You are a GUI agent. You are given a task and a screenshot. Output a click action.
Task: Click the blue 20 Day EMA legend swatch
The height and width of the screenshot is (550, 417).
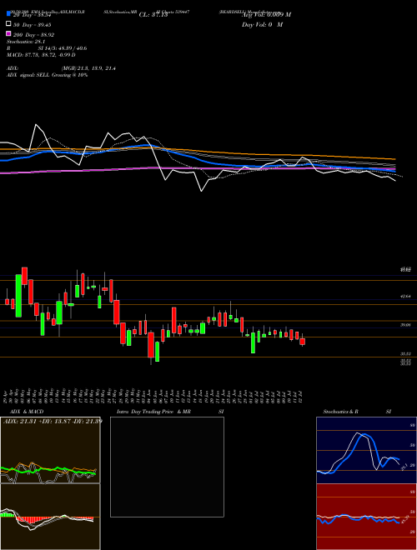coord(8,14)
